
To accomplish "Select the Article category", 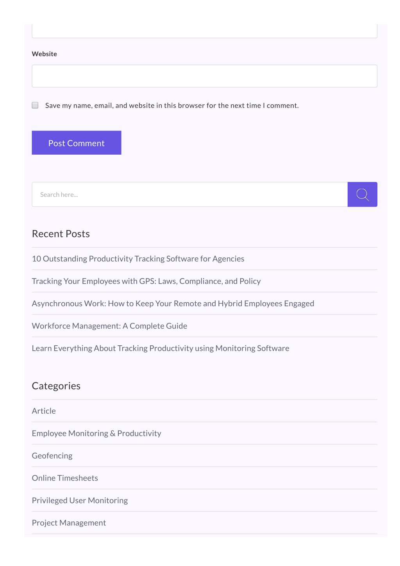I will click(x=44, y=411).
